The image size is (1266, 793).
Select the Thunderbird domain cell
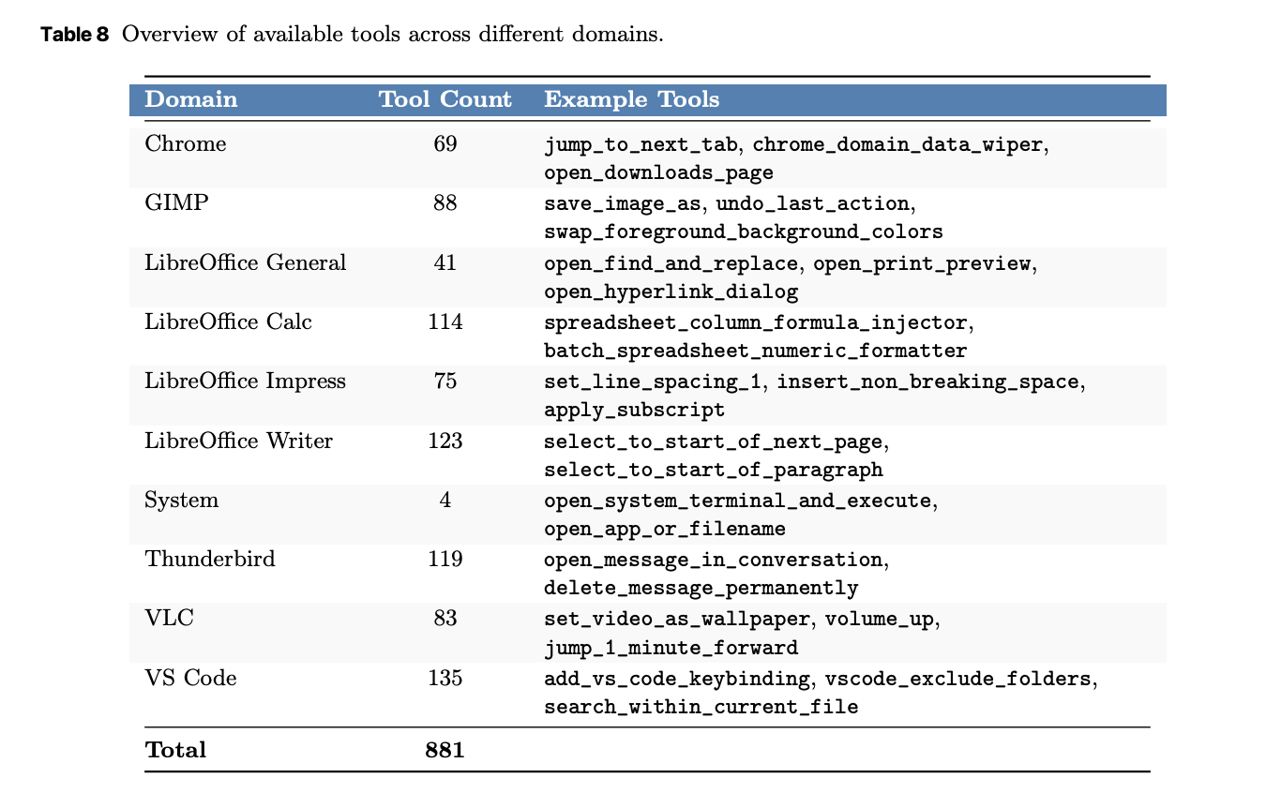[x=210, y=560]
